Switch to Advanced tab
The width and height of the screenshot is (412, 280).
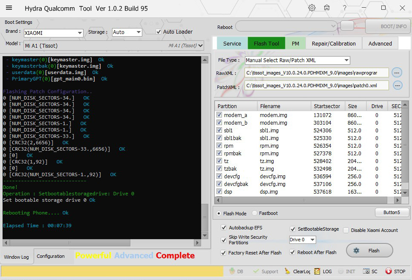[380, 43]
